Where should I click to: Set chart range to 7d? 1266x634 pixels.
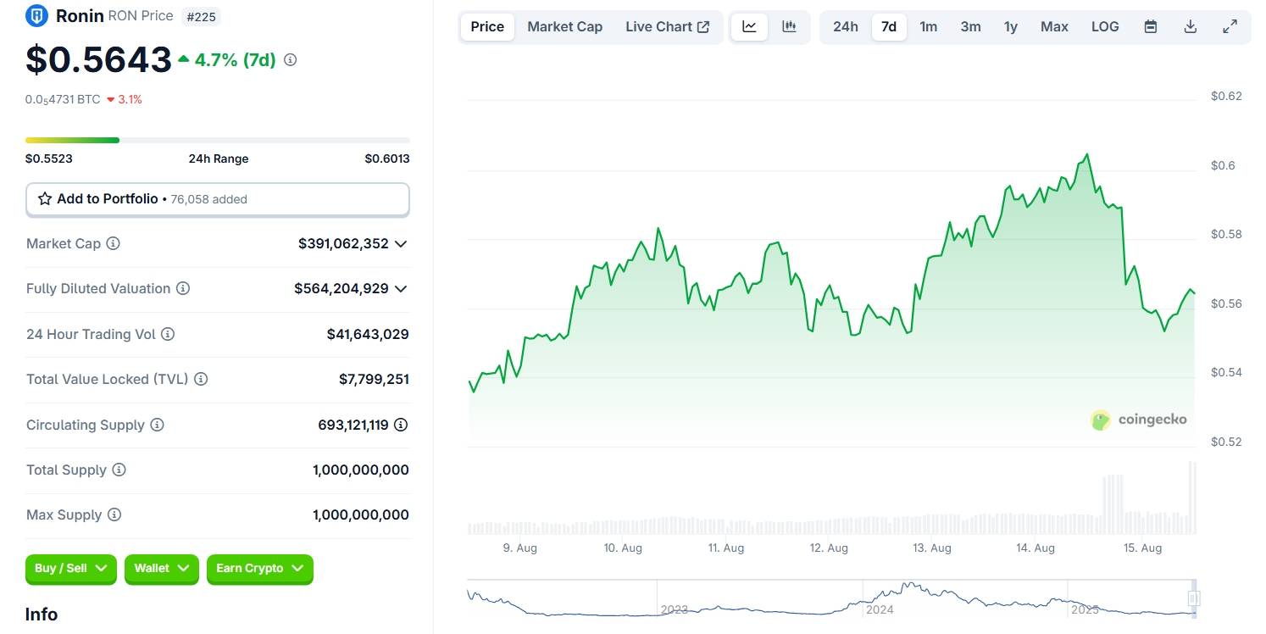[889, 26]
